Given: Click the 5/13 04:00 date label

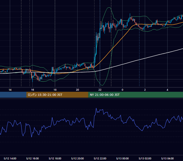Looking at the screenshot, I should 167,158.
